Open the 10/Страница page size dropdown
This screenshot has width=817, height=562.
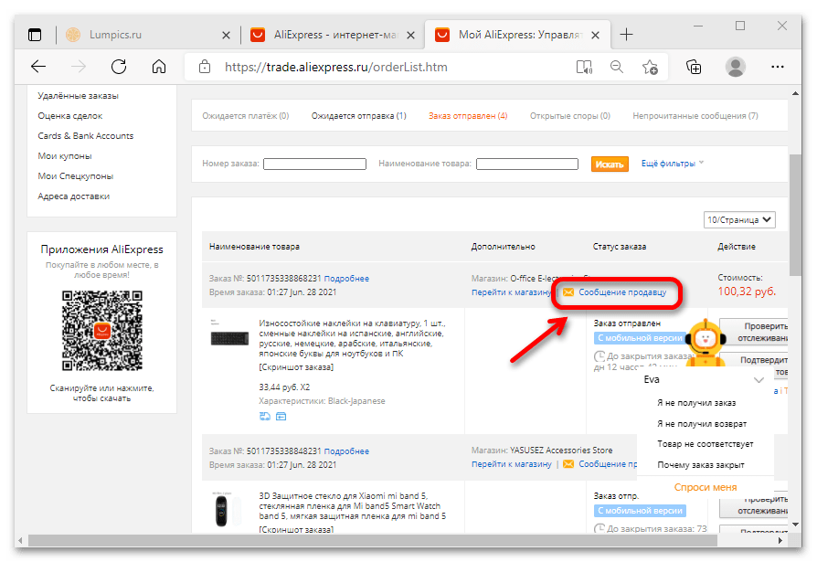739,219
